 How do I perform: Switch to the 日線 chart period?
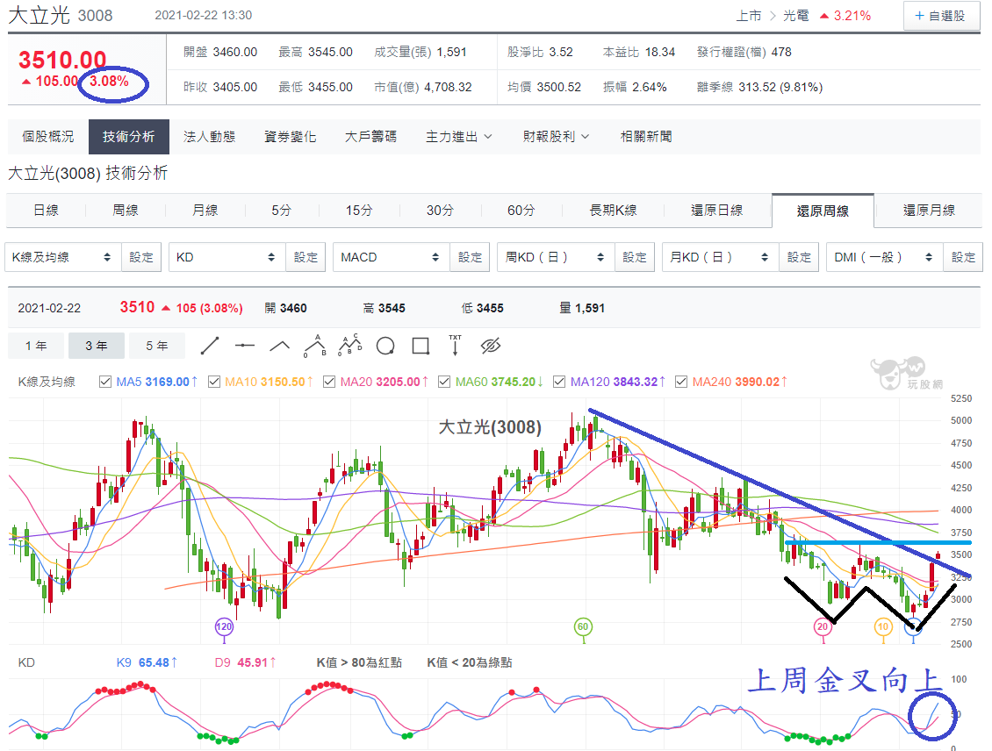pyautogui.click(x=46, y=211)
